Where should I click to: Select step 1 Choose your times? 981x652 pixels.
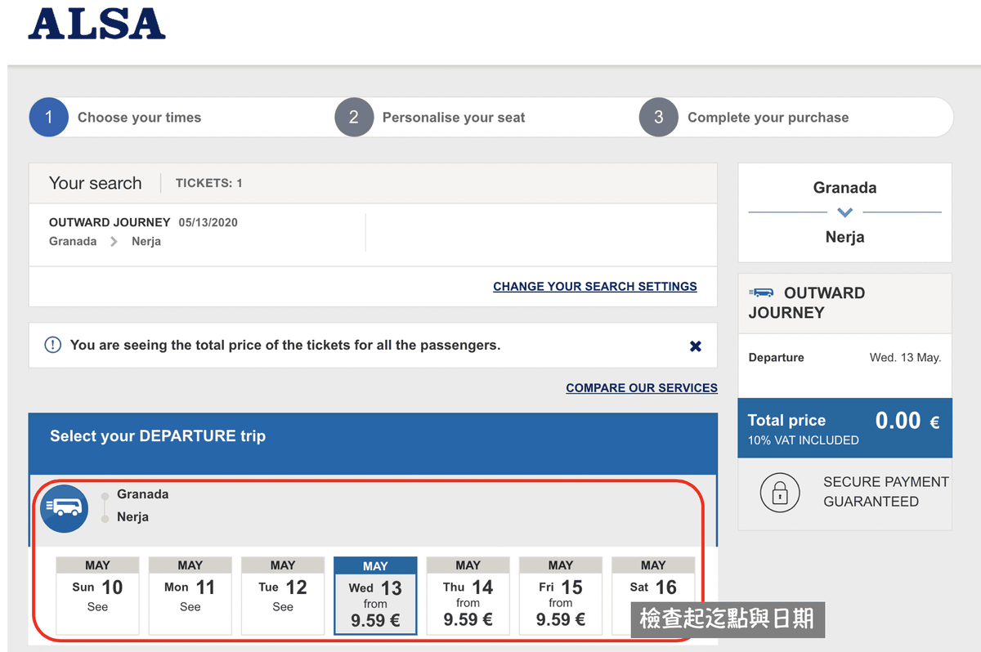click(x=115, y=117)
